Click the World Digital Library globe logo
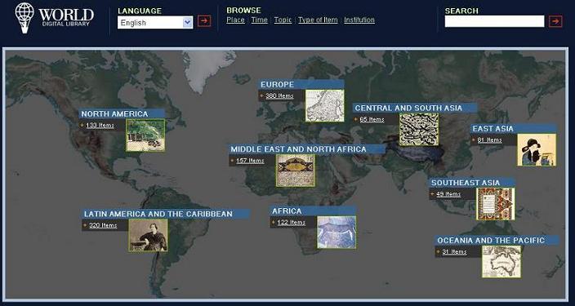The height and width of the screenshot is (306, 575). click(25, 18)
